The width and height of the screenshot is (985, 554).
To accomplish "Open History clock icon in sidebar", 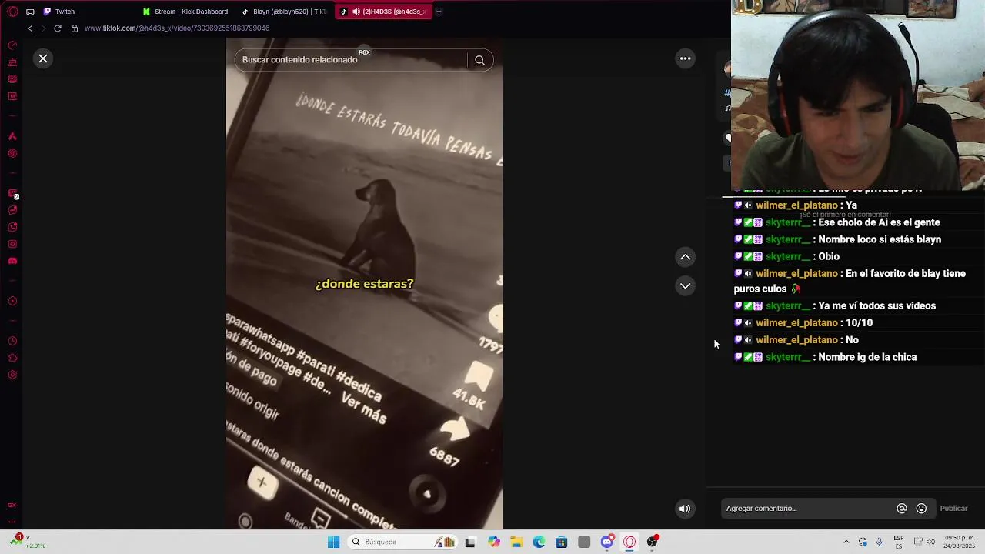I will 12,341.
